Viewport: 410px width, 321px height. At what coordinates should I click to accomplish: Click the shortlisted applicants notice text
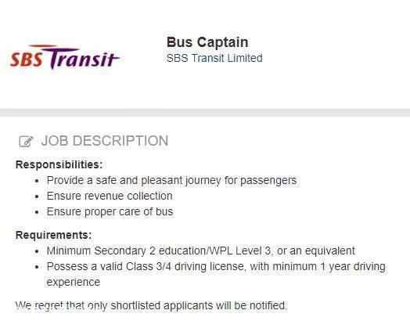(x=151, y=305)
